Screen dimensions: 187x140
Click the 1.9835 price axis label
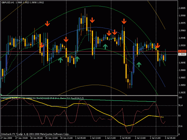point(182,93)
